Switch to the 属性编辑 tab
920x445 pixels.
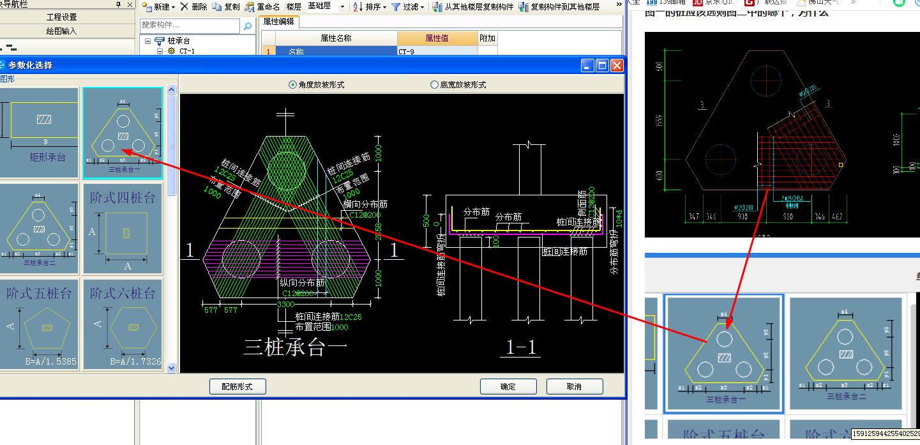(x=278, y=21)
